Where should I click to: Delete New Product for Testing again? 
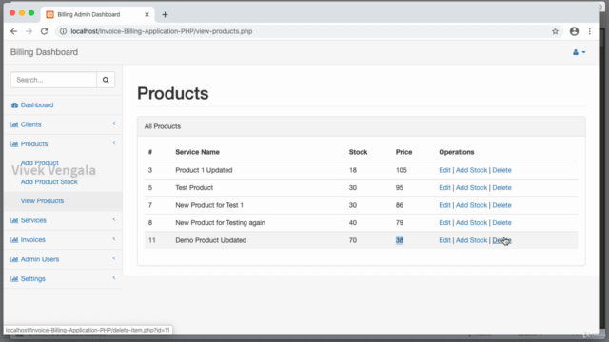(501, 223)
